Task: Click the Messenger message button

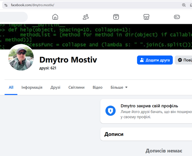Action: [183, 60]
